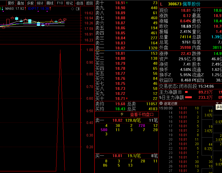Open F10 company information
This screenshot has width=222, height=173.
(60, 3)
